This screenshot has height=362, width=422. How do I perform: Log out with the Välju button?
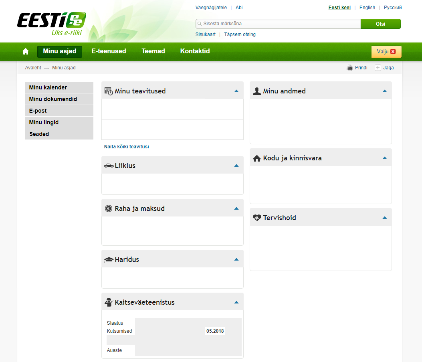point(386,51)
